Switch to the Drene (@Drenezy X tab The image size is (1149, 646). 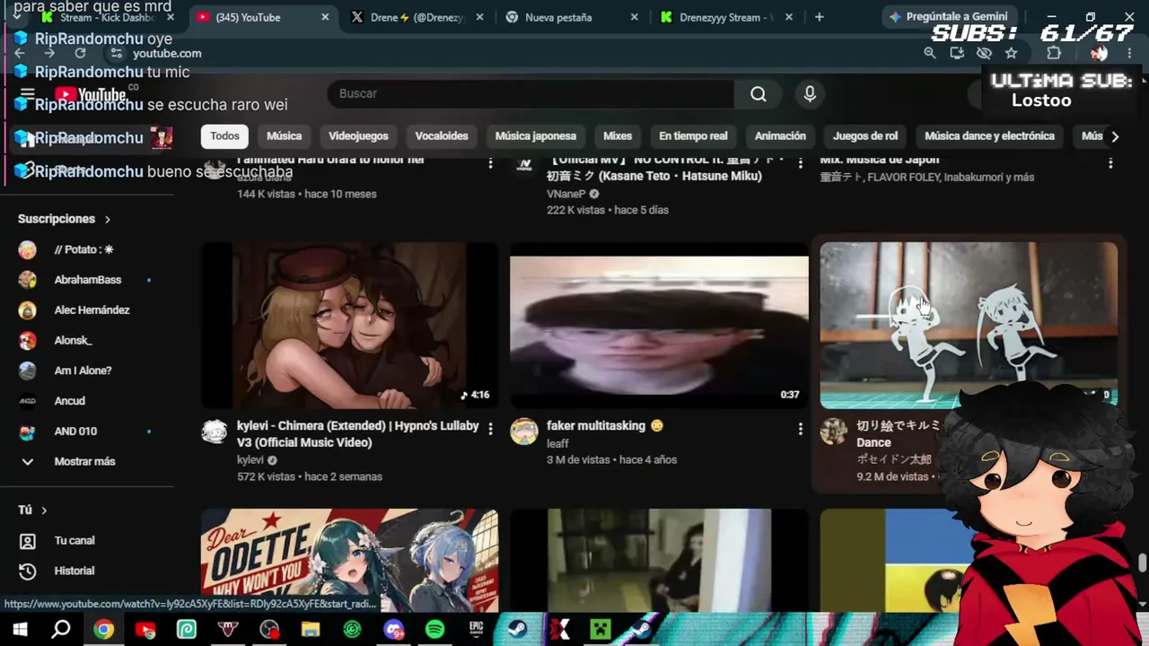pyautogui.click(x=417, y=17)
